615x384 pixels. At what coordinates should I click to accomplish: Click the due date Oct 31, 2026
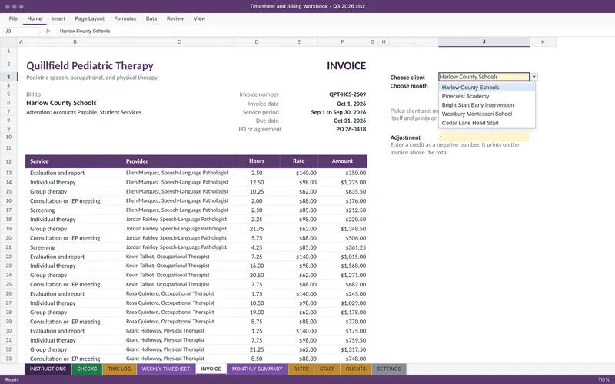pyautogui.click(x=350, y=121)
